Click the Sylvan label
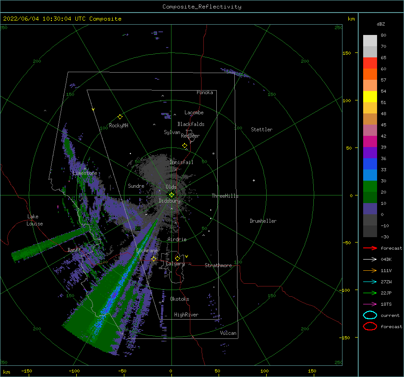This screenshot has width=404, height=377. 172,132
